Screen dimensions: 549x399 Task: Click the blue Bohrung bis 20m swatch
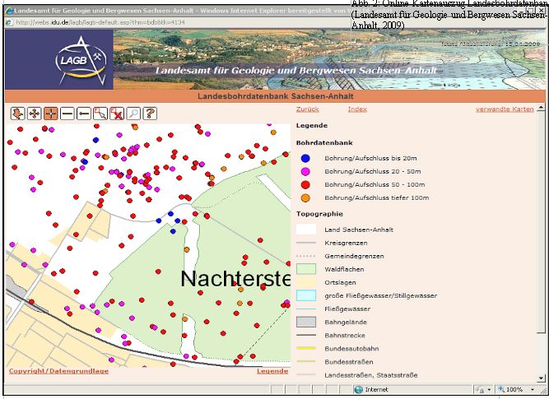[305, 158]
